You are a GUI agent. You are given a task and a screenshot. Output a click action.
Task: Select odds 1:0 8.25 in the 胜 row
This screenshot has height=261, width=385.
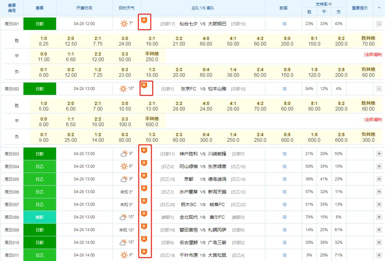tap(43, 40)
